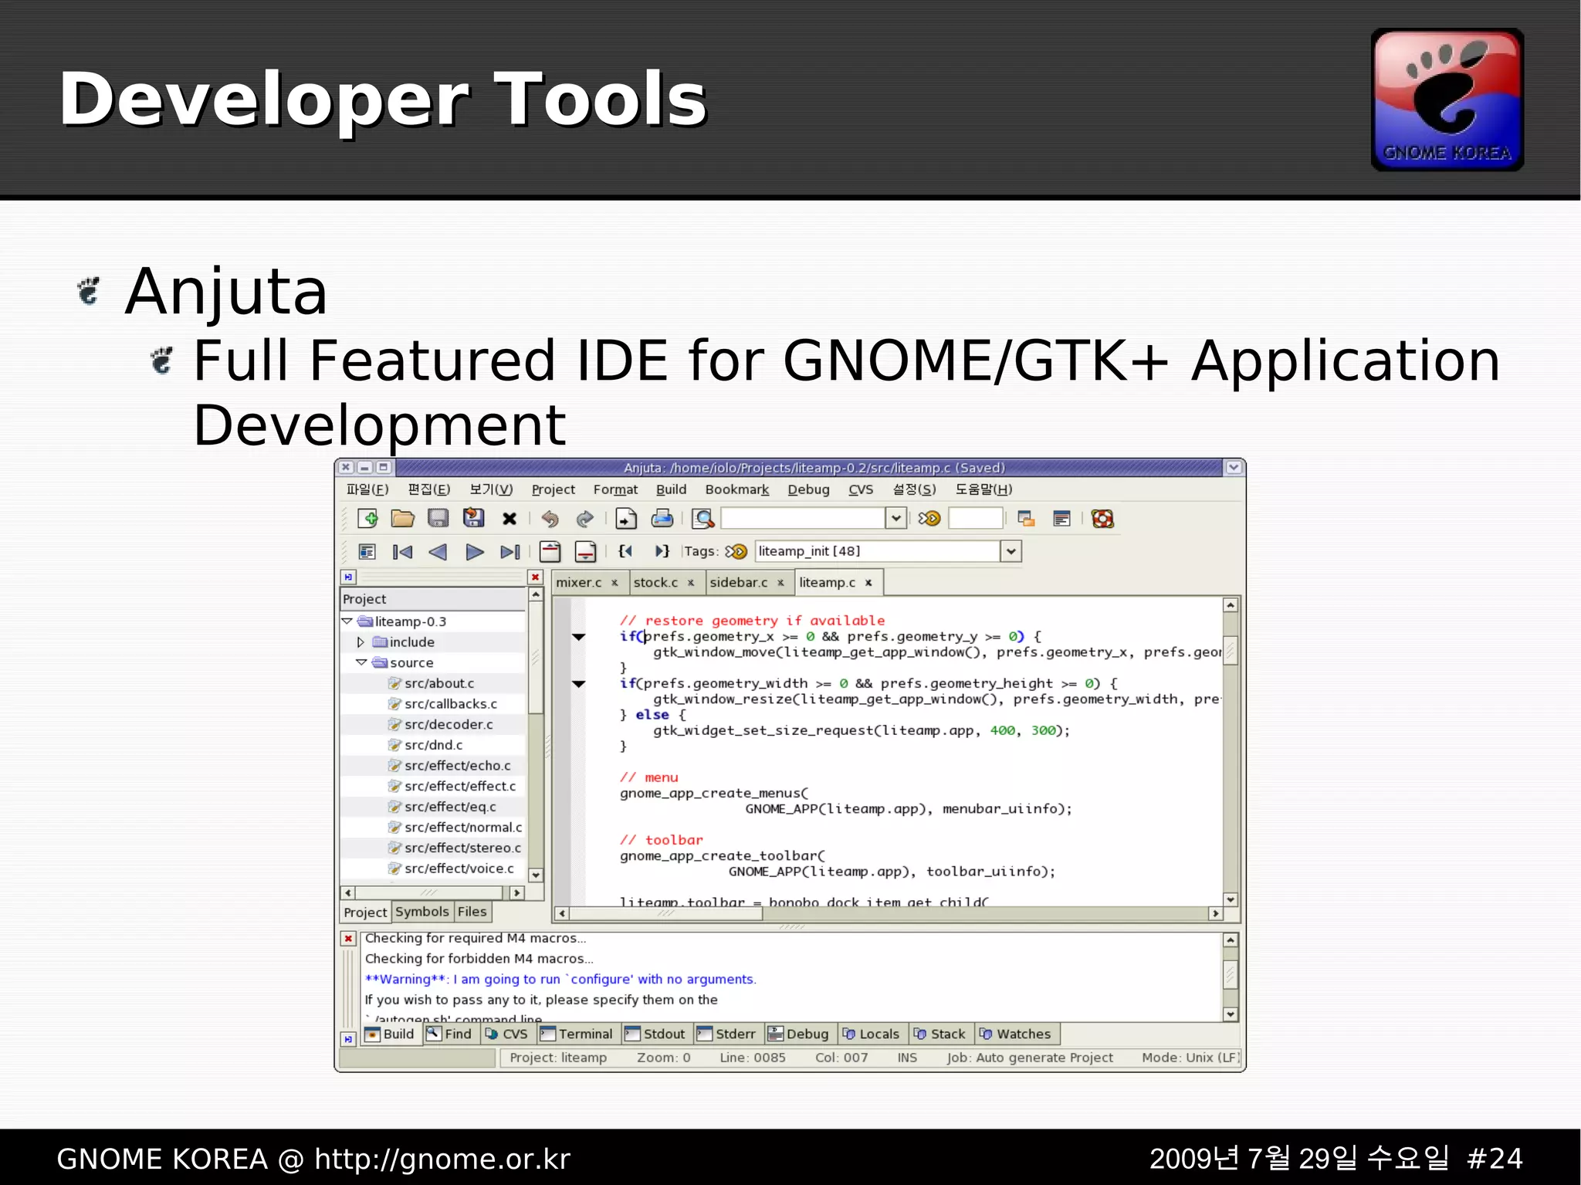Click the Redo toolbar icon
Screen dimensions: 1581x1185
(x=585, y=519)
